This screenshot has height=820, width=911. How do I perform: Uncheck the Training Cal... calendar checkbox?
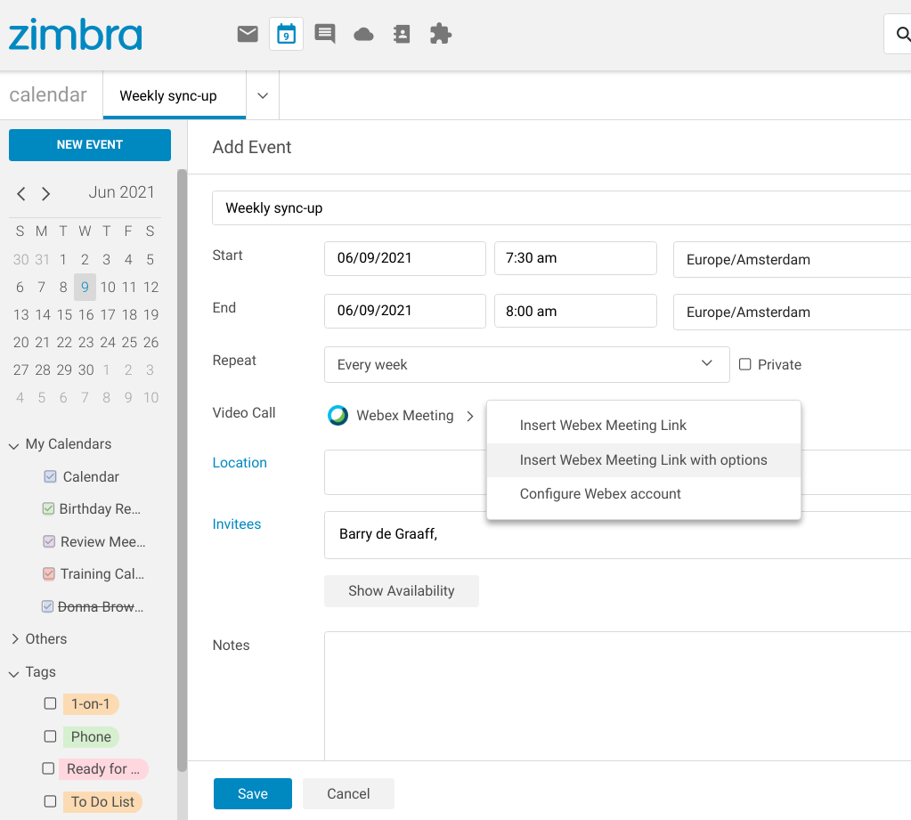[49, 573]
